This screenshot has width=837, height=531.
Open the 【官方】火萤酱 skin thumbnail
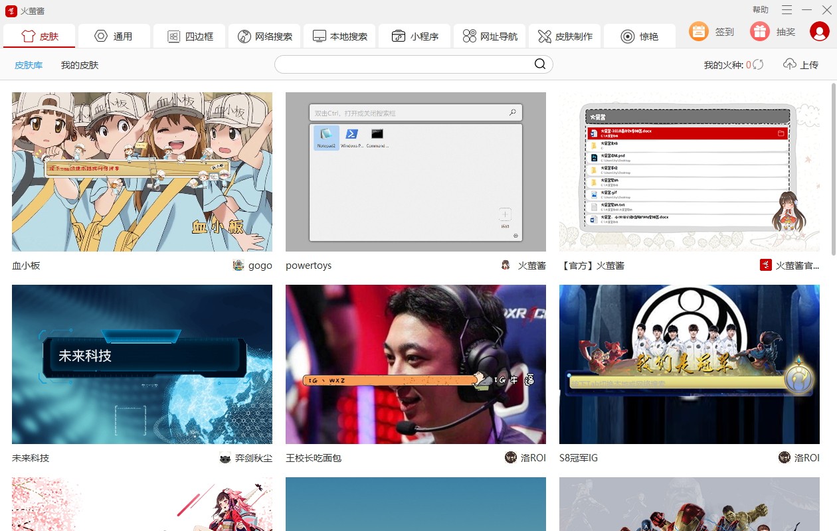pyautogui.click(x=690, y=172)
